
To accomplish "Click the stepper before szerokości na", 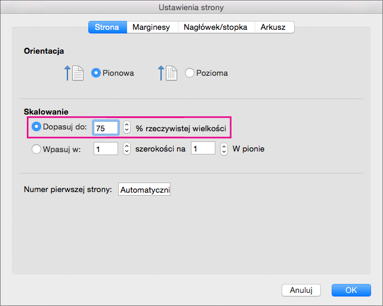I will (126, 149).
